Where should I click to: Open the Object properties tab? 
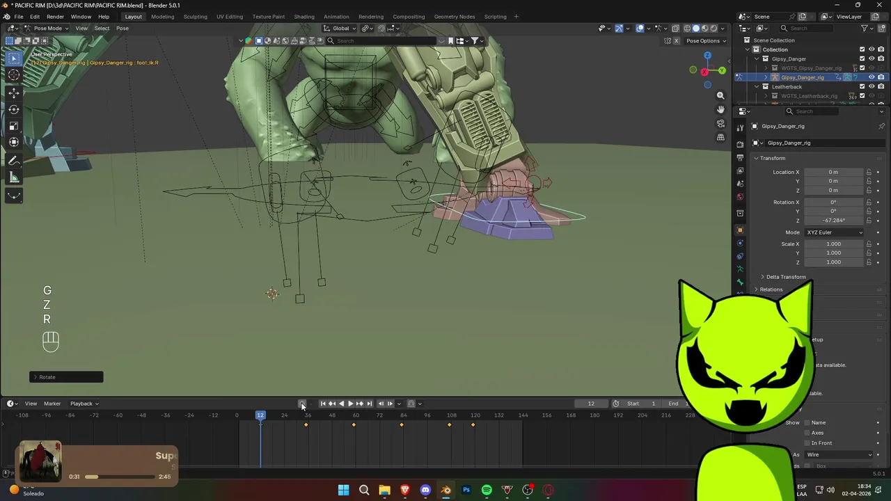[740, 230]
